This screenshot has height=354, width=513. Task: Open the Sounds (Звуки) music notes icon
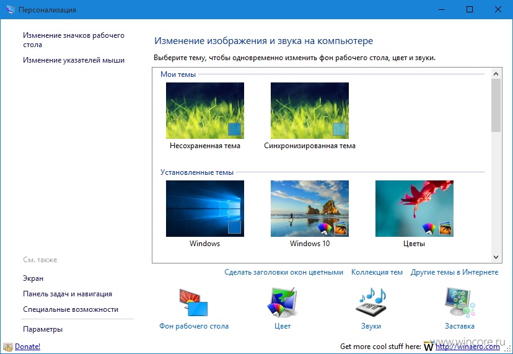pos(371,303)
